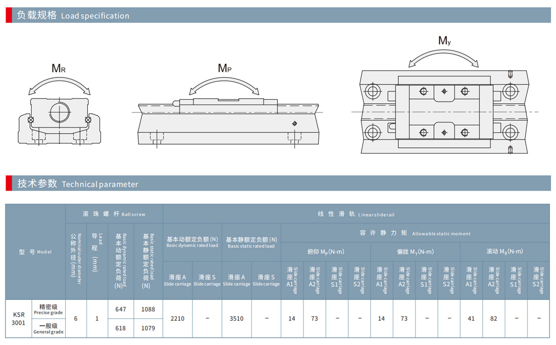Click the 82 rolling moment value
Viewport: 556px width, 345px height.
[494, 319]
